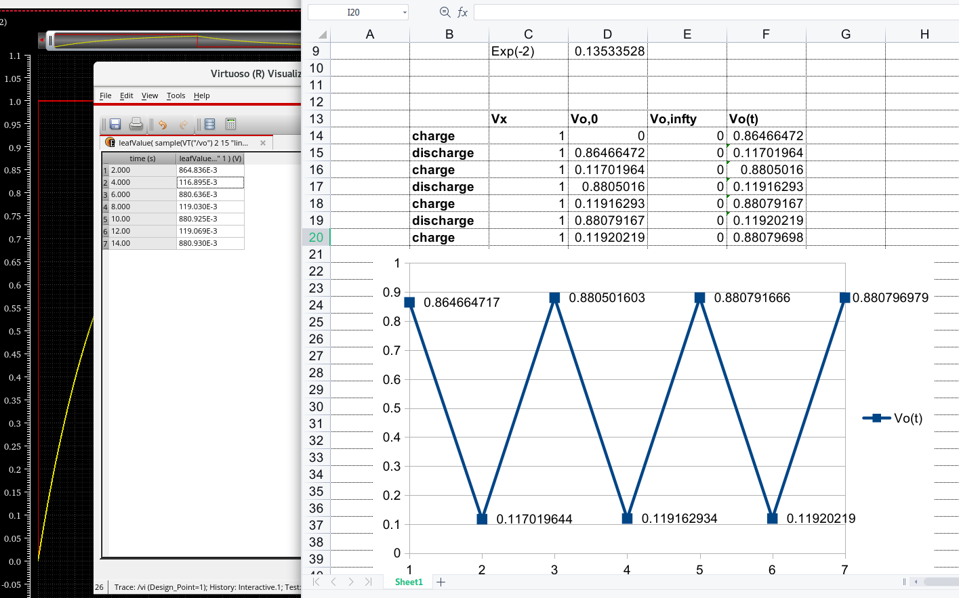Select column H header
The width and height of the screenshot is (959, 598).
924,34
